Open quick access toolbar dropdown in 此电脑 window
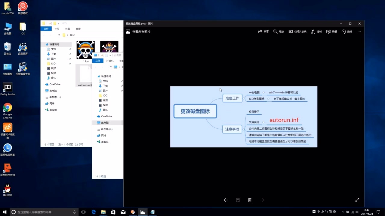This screenshot has height=216, width=385. [x=110, y=55]
